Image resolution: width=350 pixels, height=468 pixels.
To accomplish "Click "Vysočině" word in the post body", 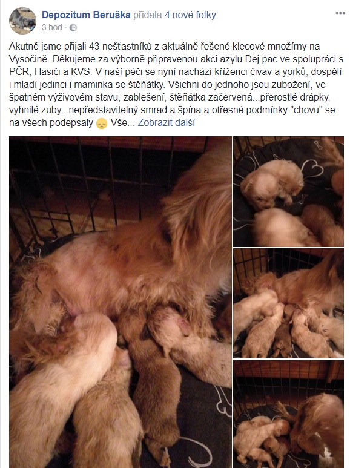I will (28, 59).
